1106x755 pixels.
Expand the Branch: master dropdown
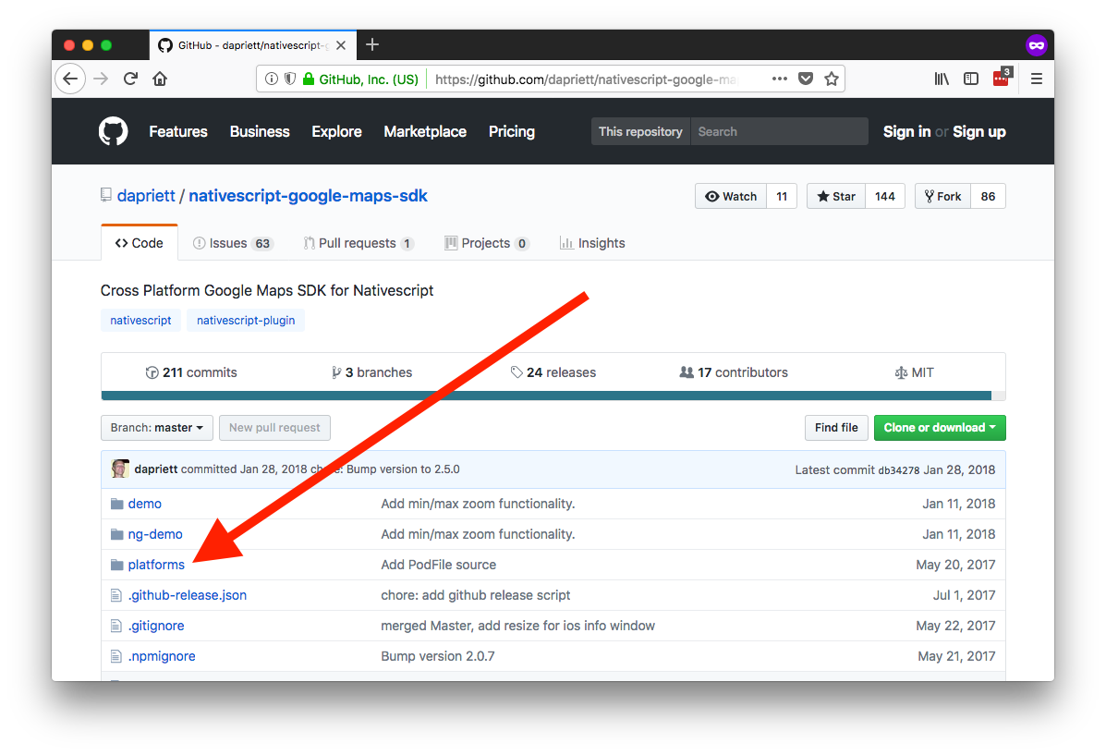(x=156, y=428)
